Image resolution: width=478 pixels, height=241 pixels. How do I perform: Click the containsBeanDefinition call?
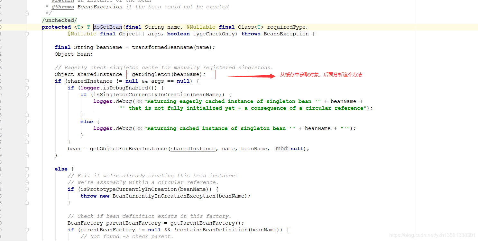click(212, 230)
